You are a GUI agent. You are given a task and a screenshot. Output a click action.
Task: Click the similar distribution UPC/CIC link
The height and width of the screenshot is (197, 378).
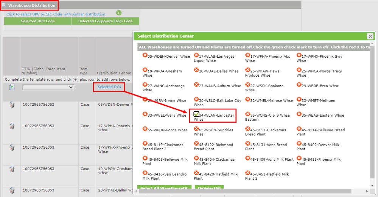(x=56, y=14)
